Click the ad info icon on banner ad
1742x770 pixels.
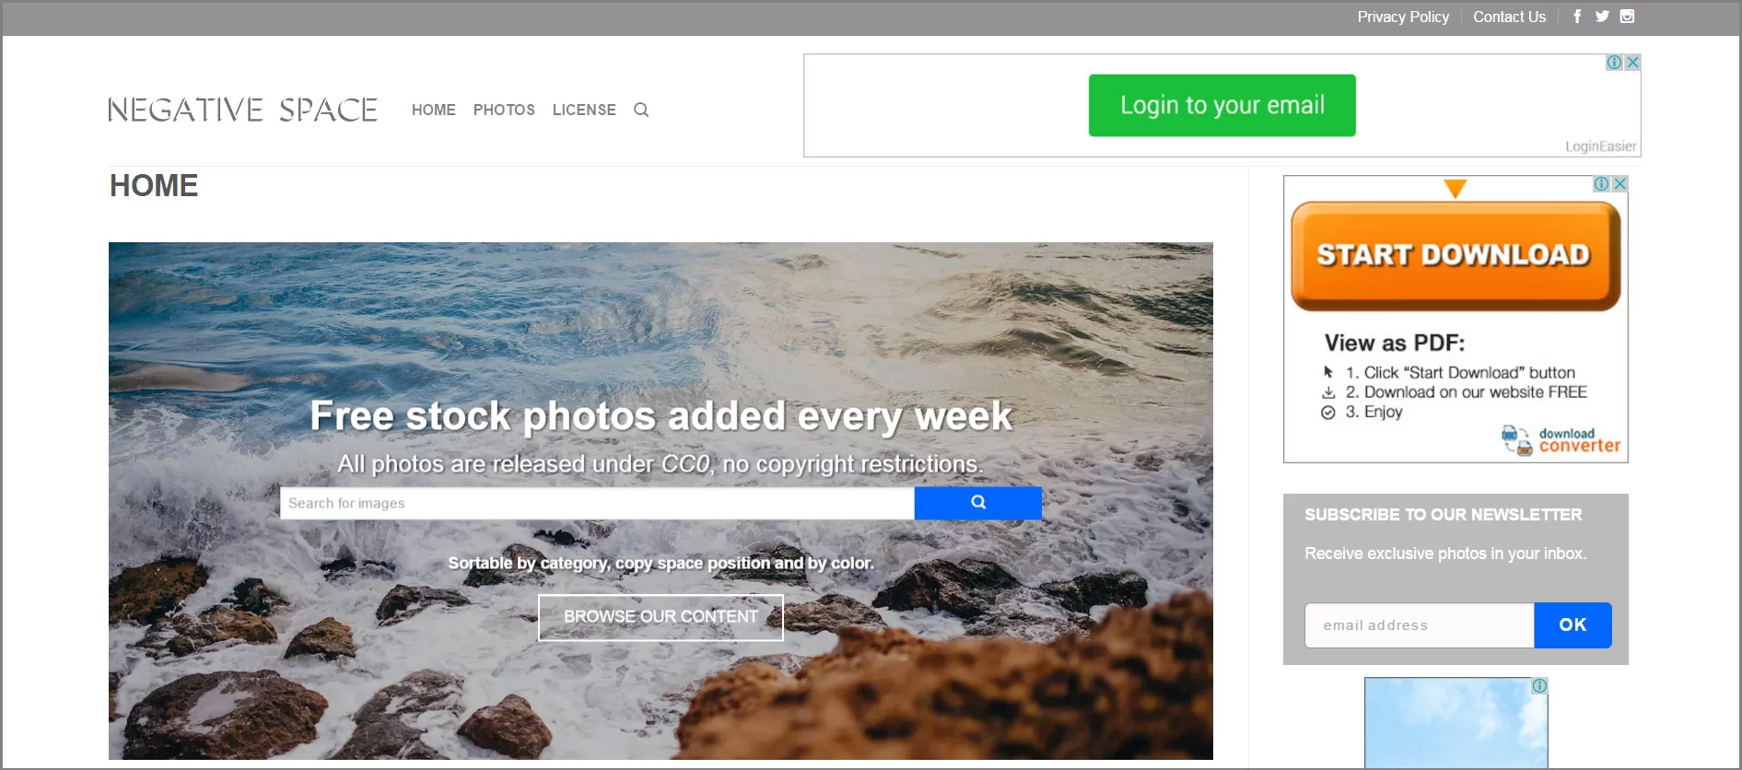[x=1615, y=62]
